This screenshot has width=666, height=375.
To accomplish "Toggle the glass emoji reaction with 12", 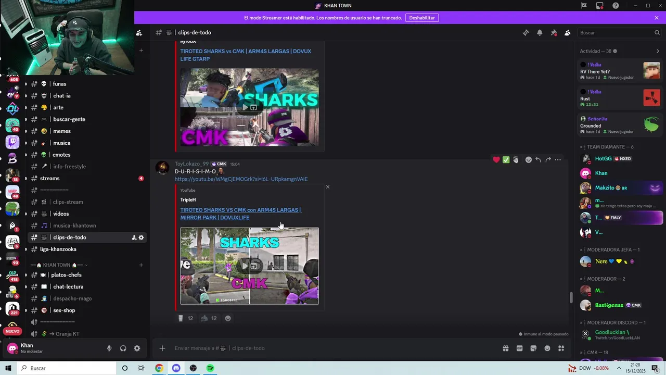I will coord(185,318).
